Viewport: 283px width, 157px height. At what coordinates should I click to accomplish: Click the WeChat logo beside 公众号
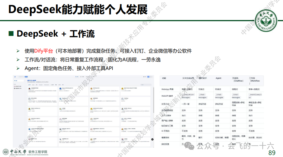189,146
